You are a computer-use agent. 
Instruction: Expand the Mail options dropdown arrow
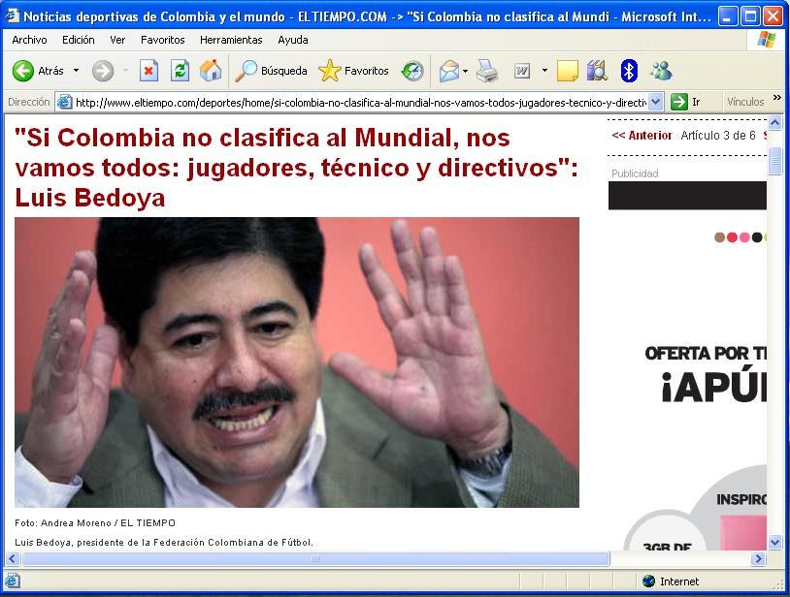tap(465, 71)
